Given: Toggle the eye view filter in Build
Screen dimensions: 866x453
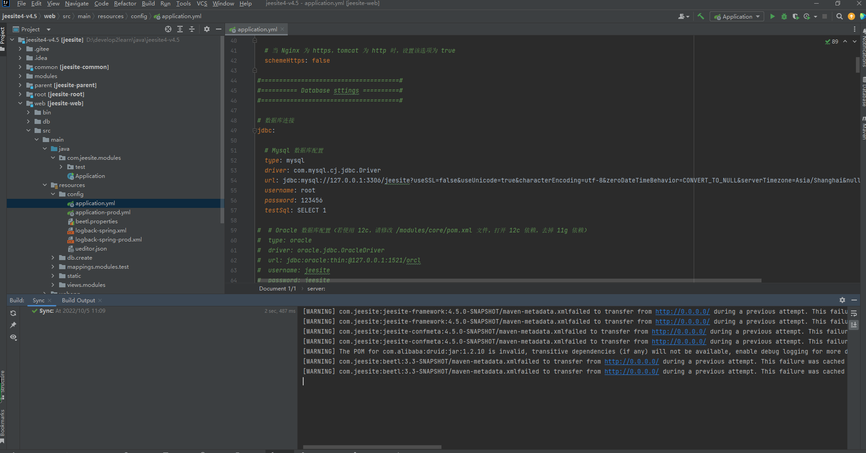Looking at the screenshot, I should (13, 337).
